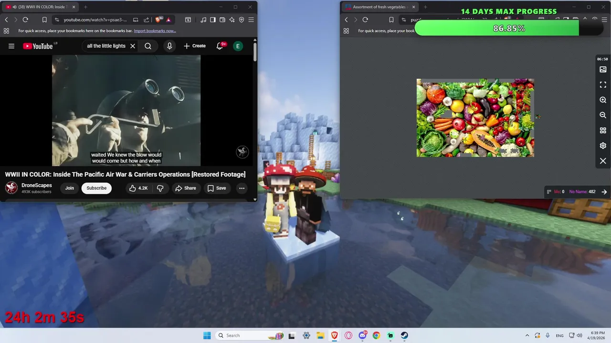Open the share icon in YouTube address bar
Image resolution: width=611 pixels, height=343 pixels.
147,20
